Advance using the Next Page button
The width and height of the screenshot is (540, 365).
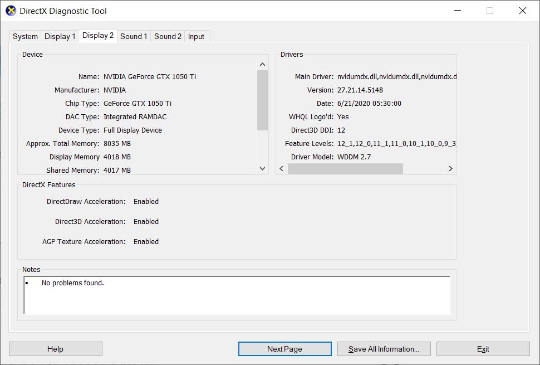[284, 348]
